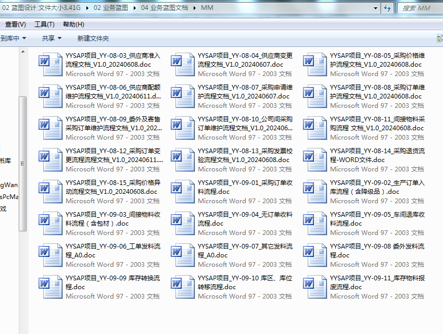Select the YY-08-04 供应商变更 document icon
The height and width of the screenshot is (334, 443).
(x=183, y=64)
